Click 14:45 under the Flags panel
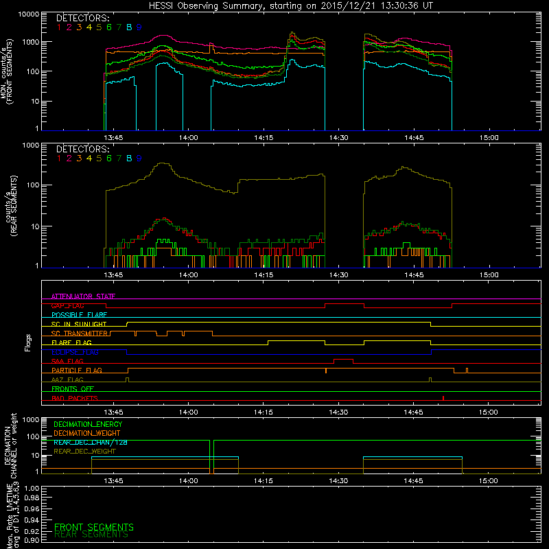 click(x=414, y=412)
